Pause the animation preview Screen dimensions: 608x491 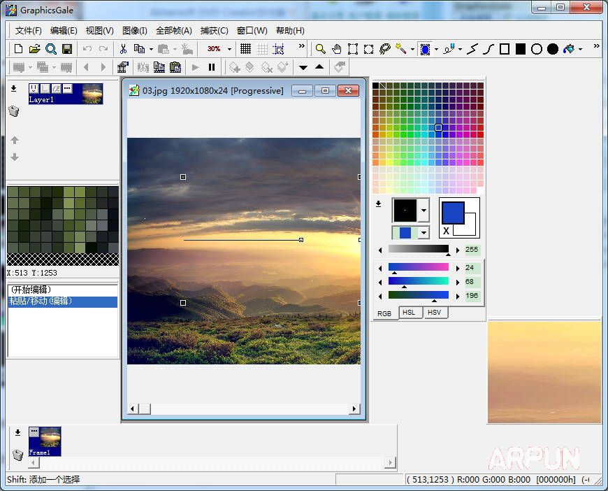tap(212, 67)
